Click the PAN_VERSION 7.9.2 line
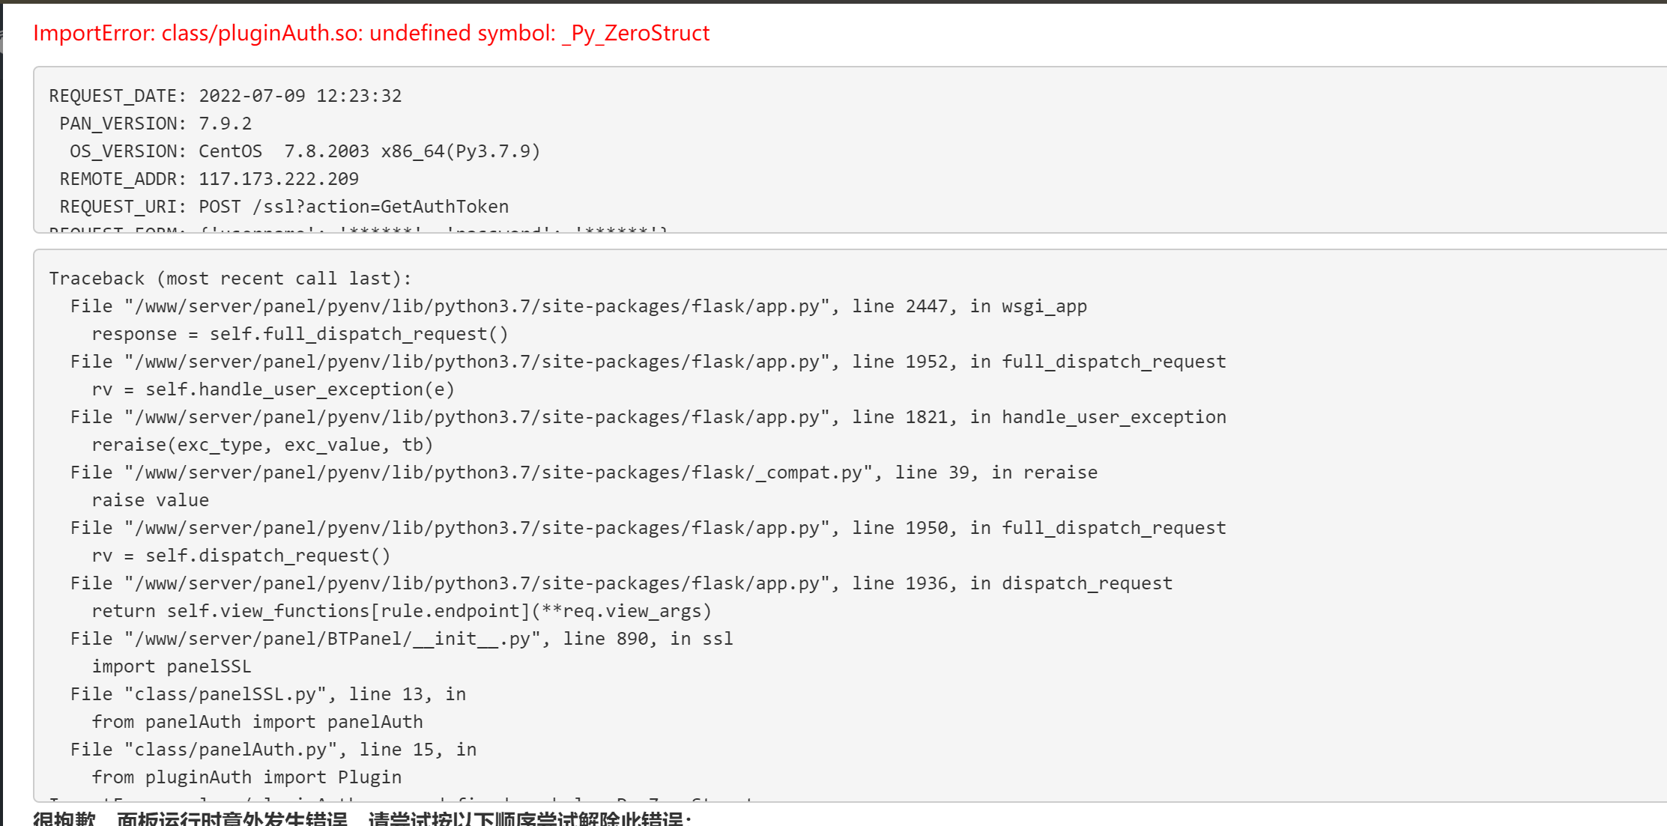The width and height of the screenshot is (1667, 826). pyautogui.click(x=156, y=124)
